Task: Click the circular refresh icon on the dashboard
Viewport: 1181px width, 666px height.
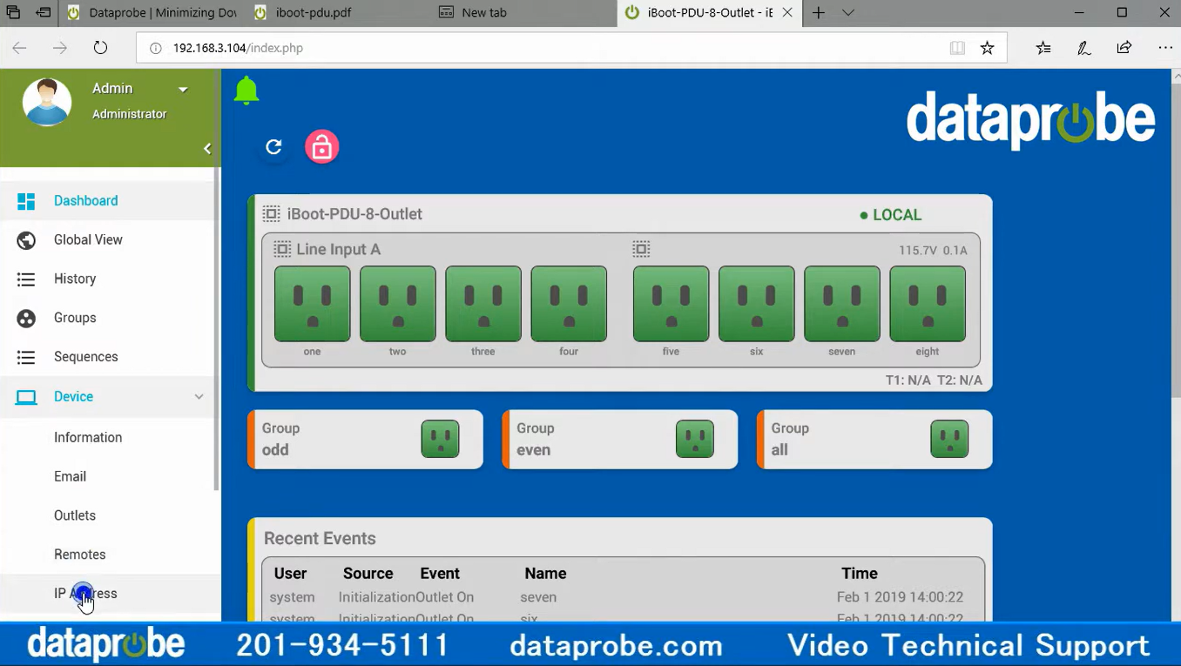Action: point(273,147)
